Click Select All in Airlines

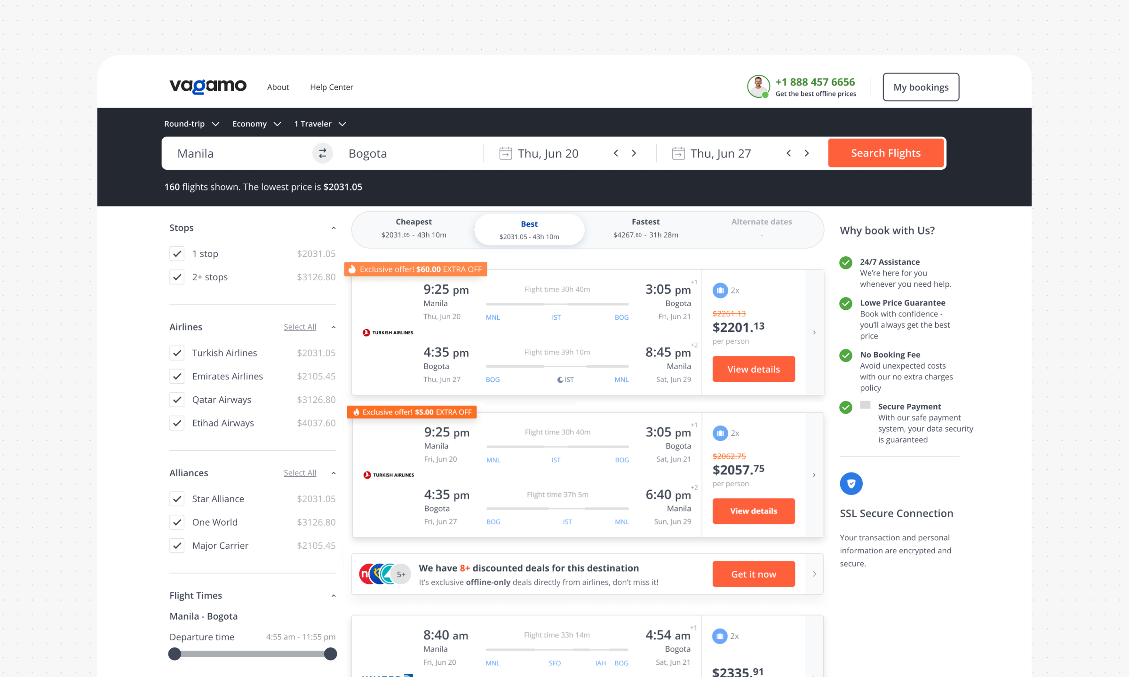pyautogui.click(x=300, y=327)
